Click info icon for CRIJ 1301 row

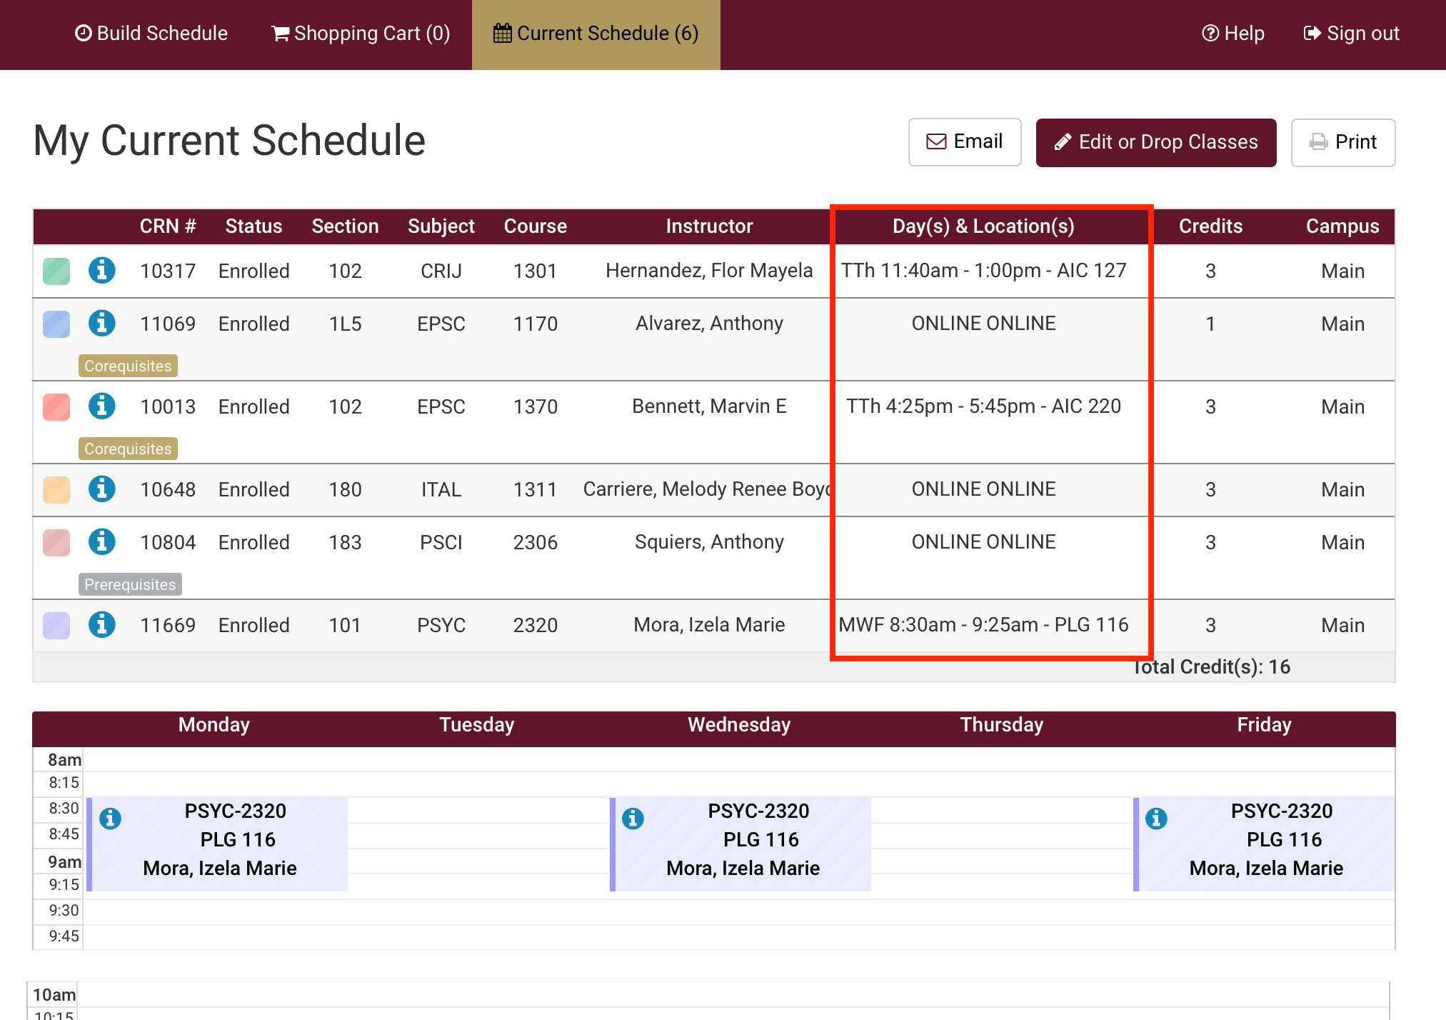coord(101,271)
